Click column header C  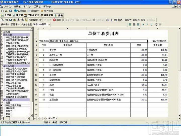pos(108,28)
